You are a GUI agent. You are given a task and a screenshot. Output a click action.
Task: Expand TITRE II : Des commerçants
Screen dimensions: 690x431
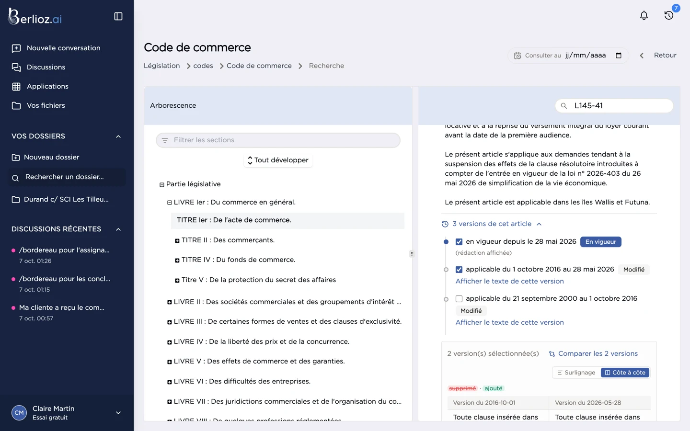[177, 241]
